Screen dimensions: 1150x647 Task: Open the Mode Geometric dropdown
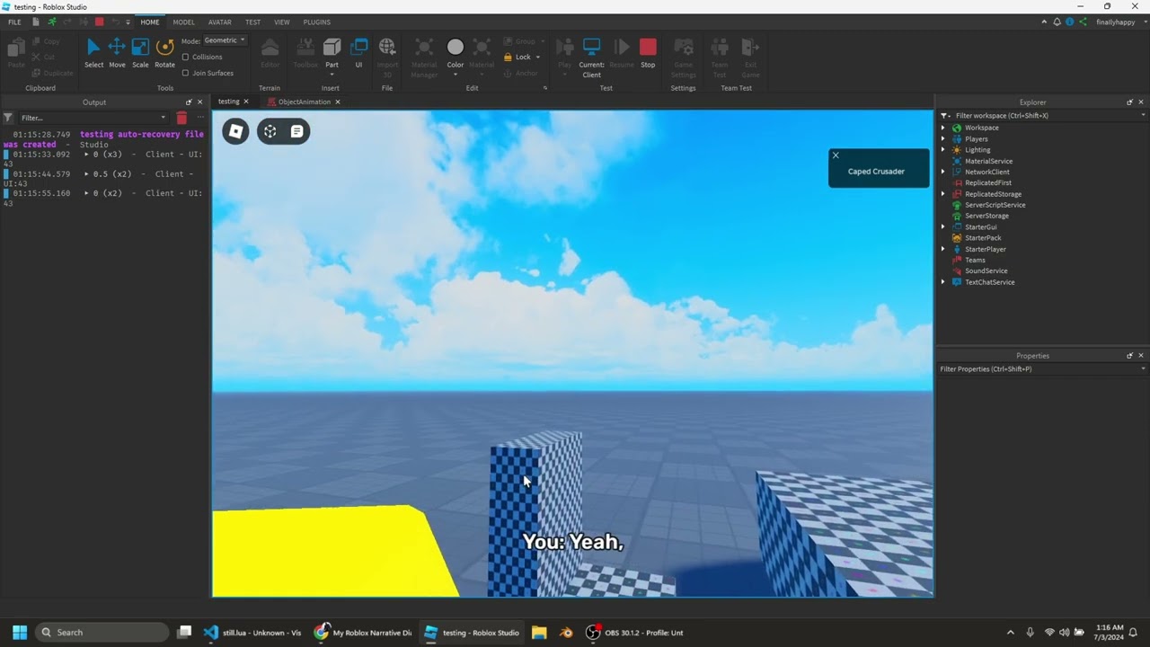tap(225, 40)
